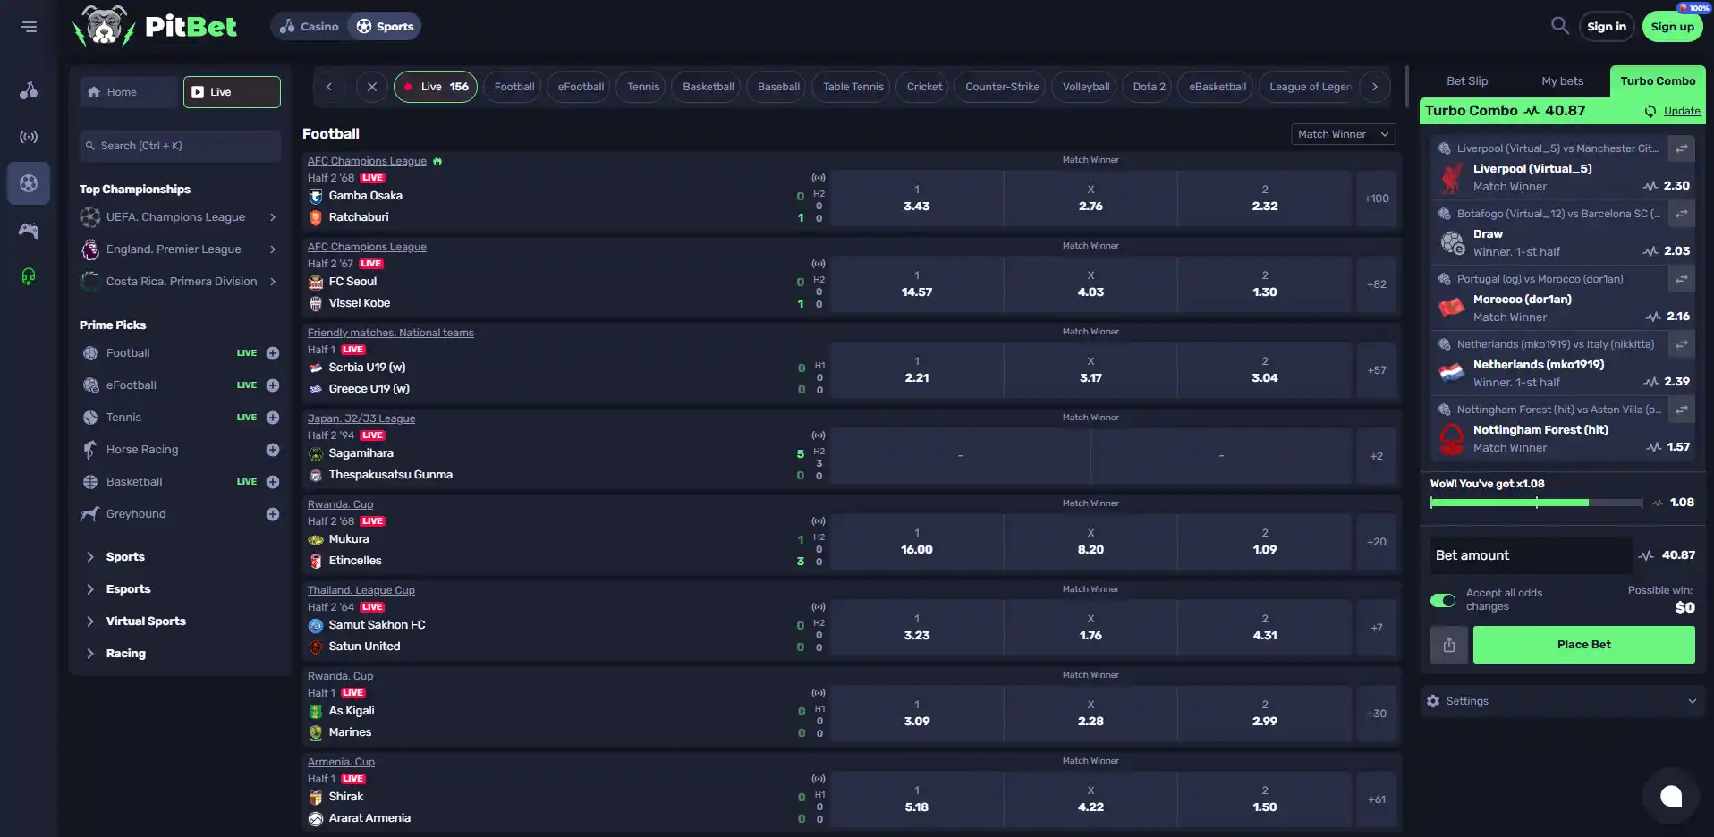Click the PitBet bulldog logo
Viewport: 1714px width, 837px height.
tap(156, 26)
